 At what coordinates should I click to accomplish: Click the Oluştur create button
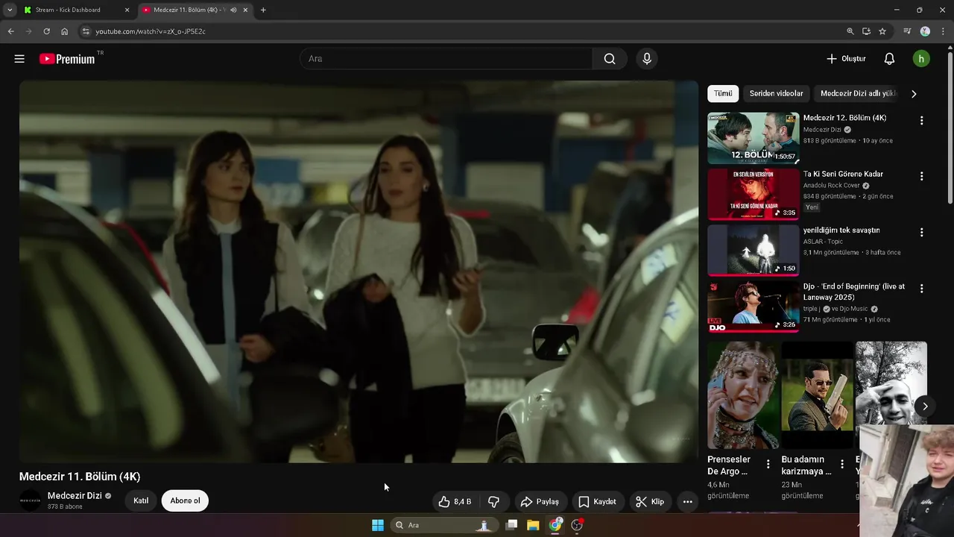(846, 59)
